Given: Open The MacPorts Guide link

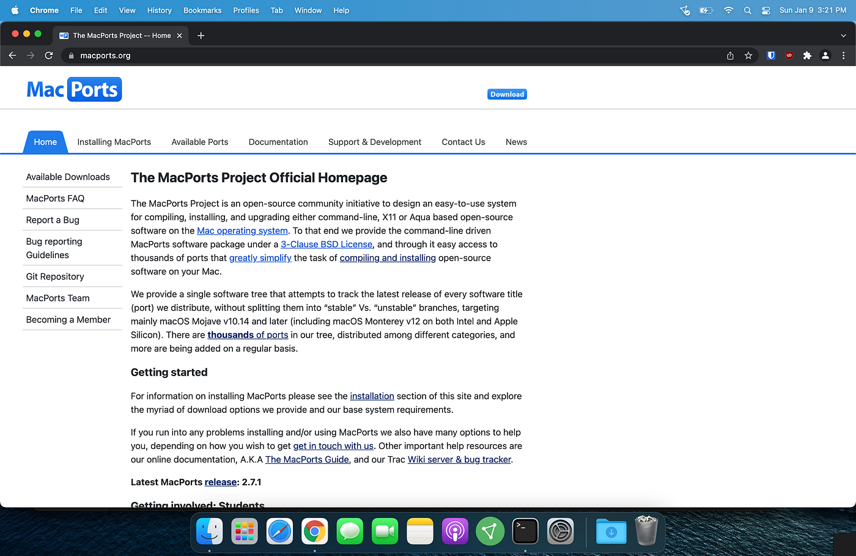Looking at the screenshot, I should tap(307, 459).
